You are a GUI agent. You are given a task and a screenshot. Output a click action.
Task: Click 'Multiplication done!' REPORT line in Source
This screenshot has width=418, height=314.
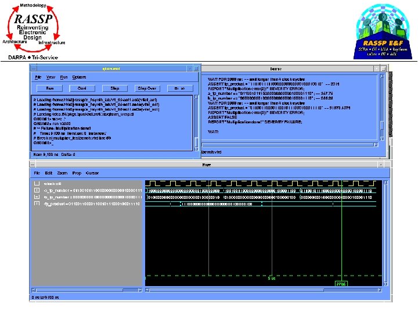coord(255,122)
